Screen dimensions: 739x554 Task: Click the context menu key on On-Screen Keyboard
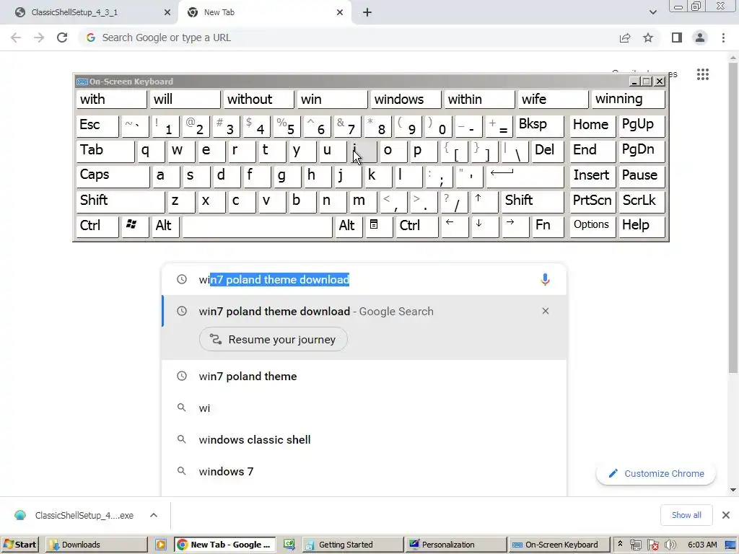coord(379,227)
